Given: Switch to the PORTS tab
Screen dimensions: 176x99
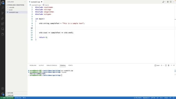Looking at the screenshot, I should [70, 65].
